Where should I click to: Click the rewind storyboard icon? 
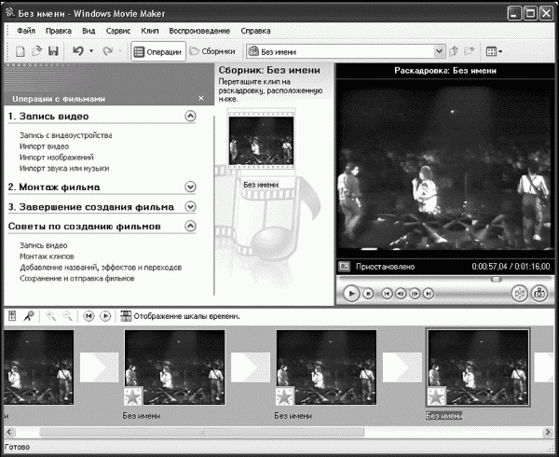point(89,316)
